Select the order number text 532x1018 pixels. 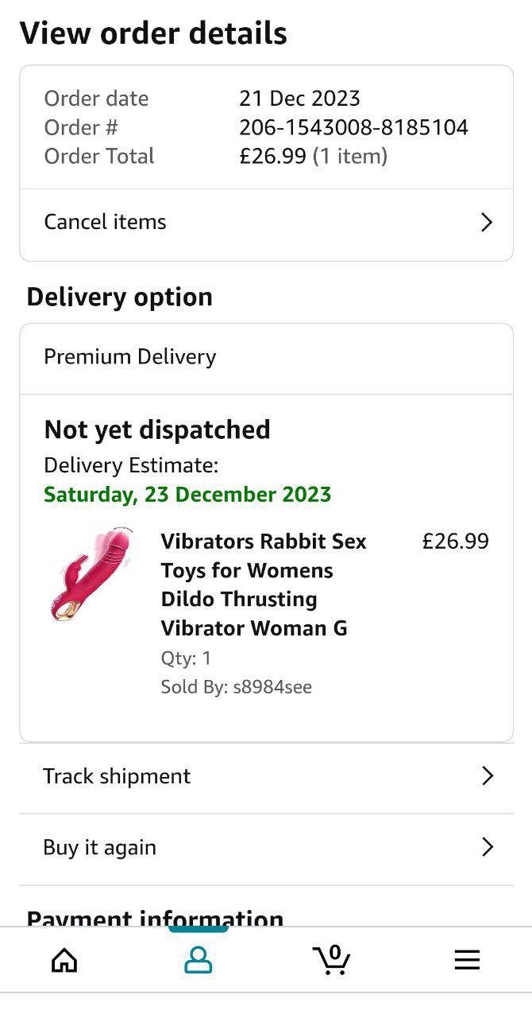coord(353,127)
